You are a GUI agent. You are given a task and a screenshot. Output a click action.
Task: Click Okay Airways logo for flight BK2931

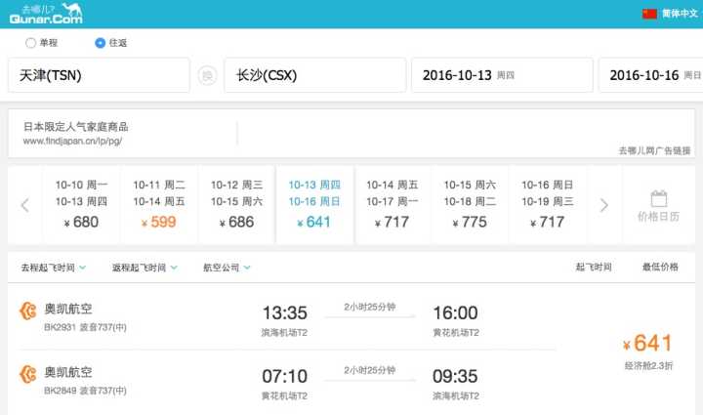pyautogui.click(x=27, y=311)
